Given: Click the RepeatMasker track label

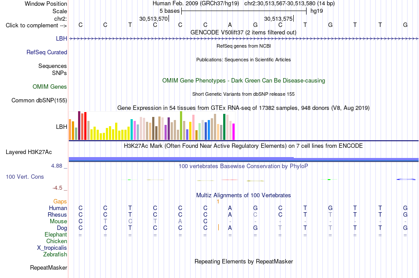Looking at the screenshot, I should (x=49, y=267).
